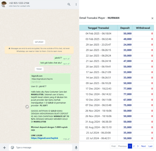156x151 pixels.
Task: Click the SATURDAY date label
Action: pos(39,42)
